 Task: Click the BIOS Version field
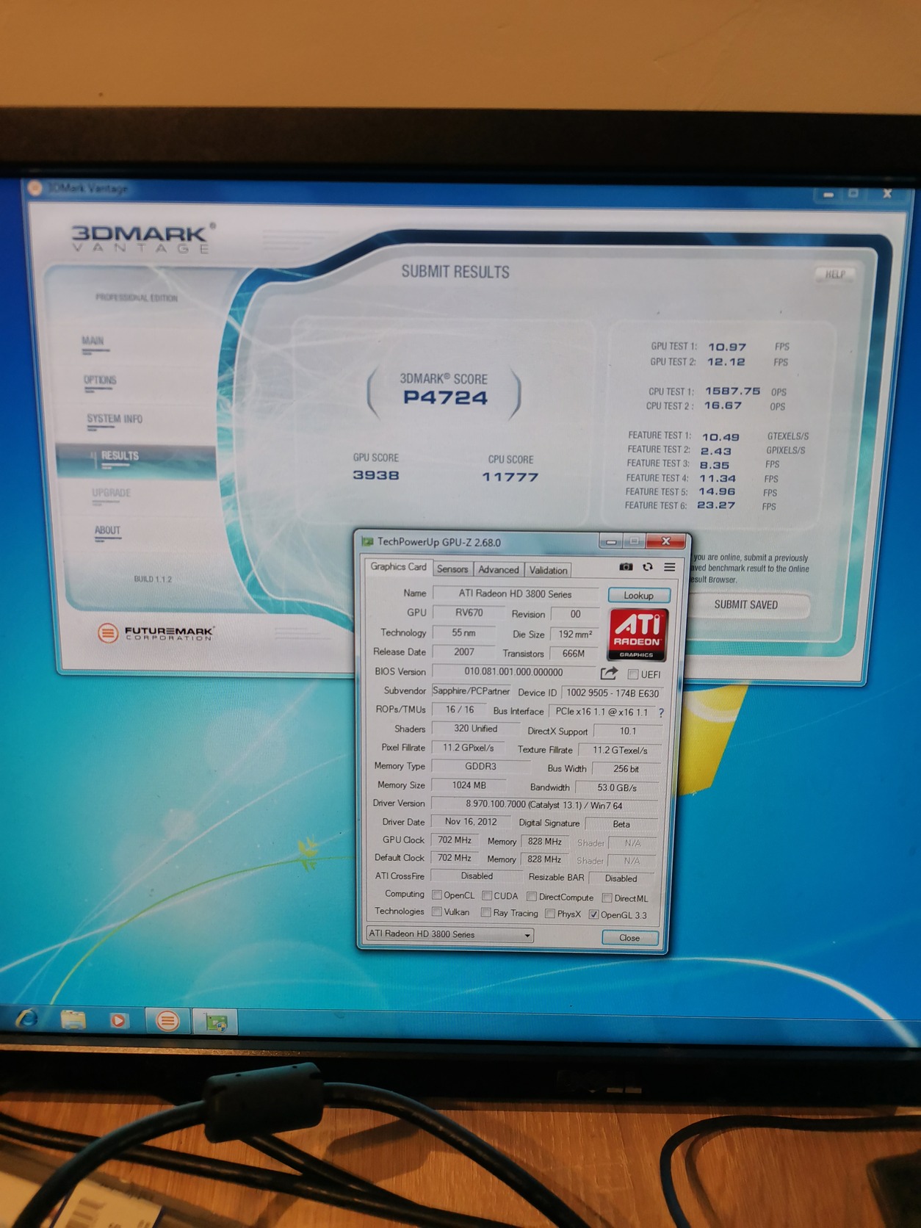coord(514,672)
